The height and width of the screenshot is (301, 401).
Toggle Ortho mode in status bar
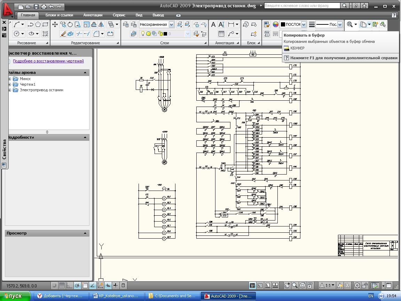click(70, 285)
